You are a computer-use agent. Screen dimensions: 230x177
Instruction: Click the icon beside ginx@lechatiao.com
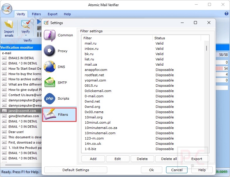[4, 116]
